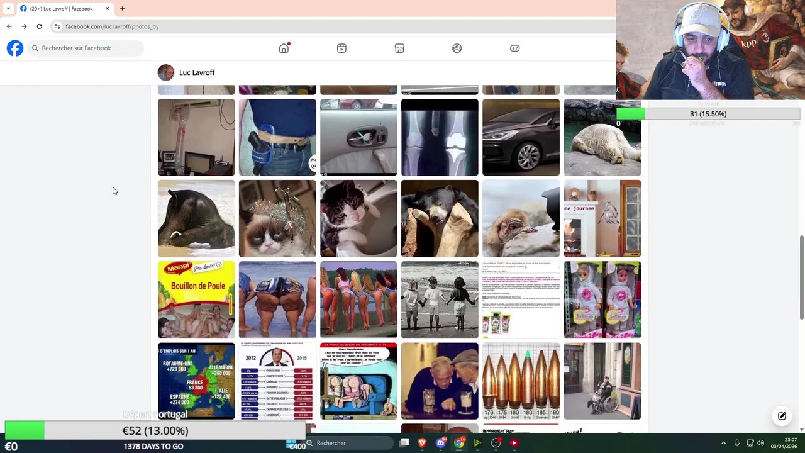Screen dimensions: 805x453
Task: Open the blue armchair cartoon photo
Action: click(x=358, y=381)
